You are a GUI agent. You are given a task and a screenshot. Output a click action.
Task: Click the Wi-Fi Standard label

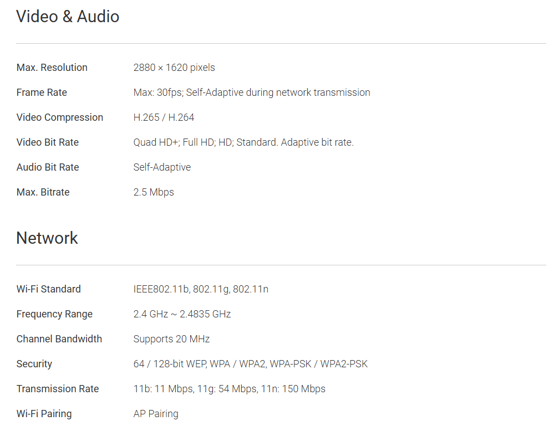pos(49,289)
